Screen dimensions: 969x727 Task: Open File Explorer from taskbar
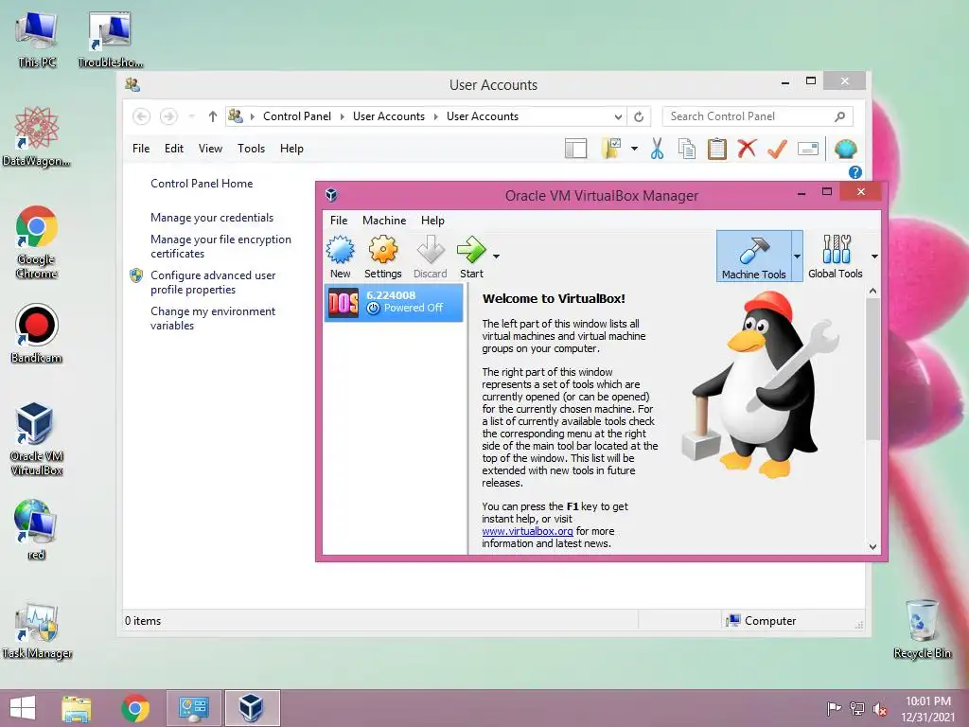[76, 708]
